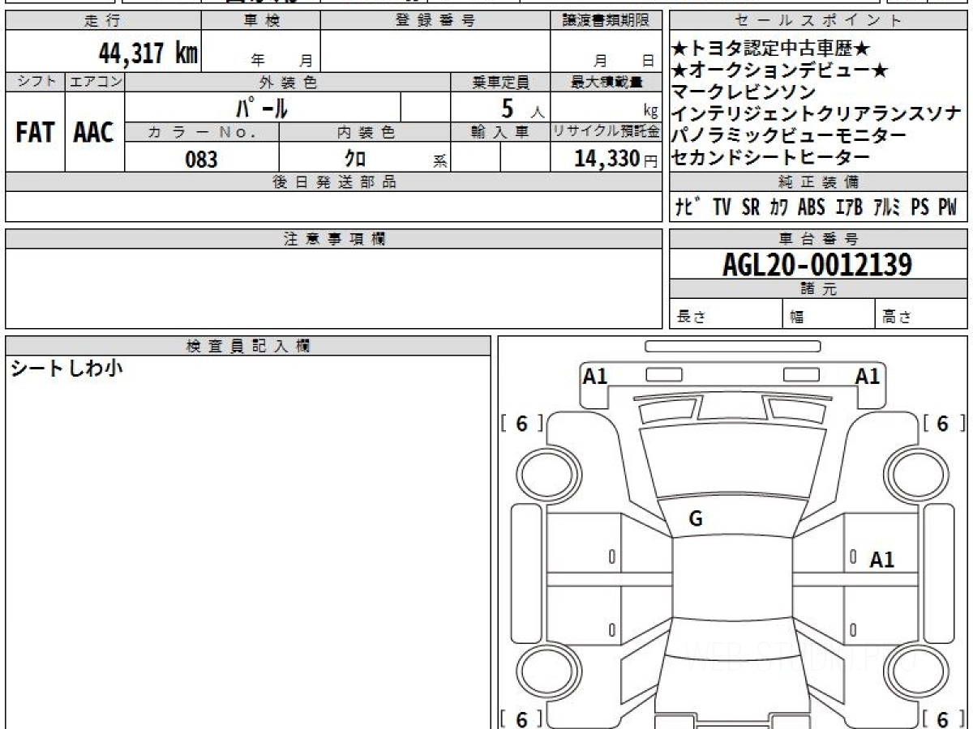This screenshot has width=973, height=729.
Task: Click the SR equipment code
Action: [751, 207]
